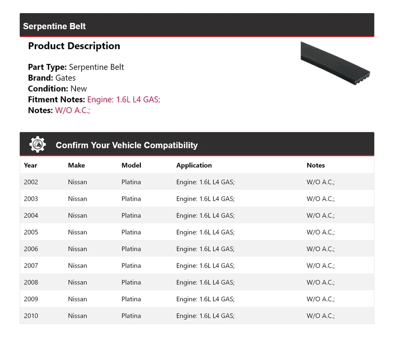Viewport: 394px width, 337px height.
Task: Click Platina in the 2003 row
Action: 131,199
